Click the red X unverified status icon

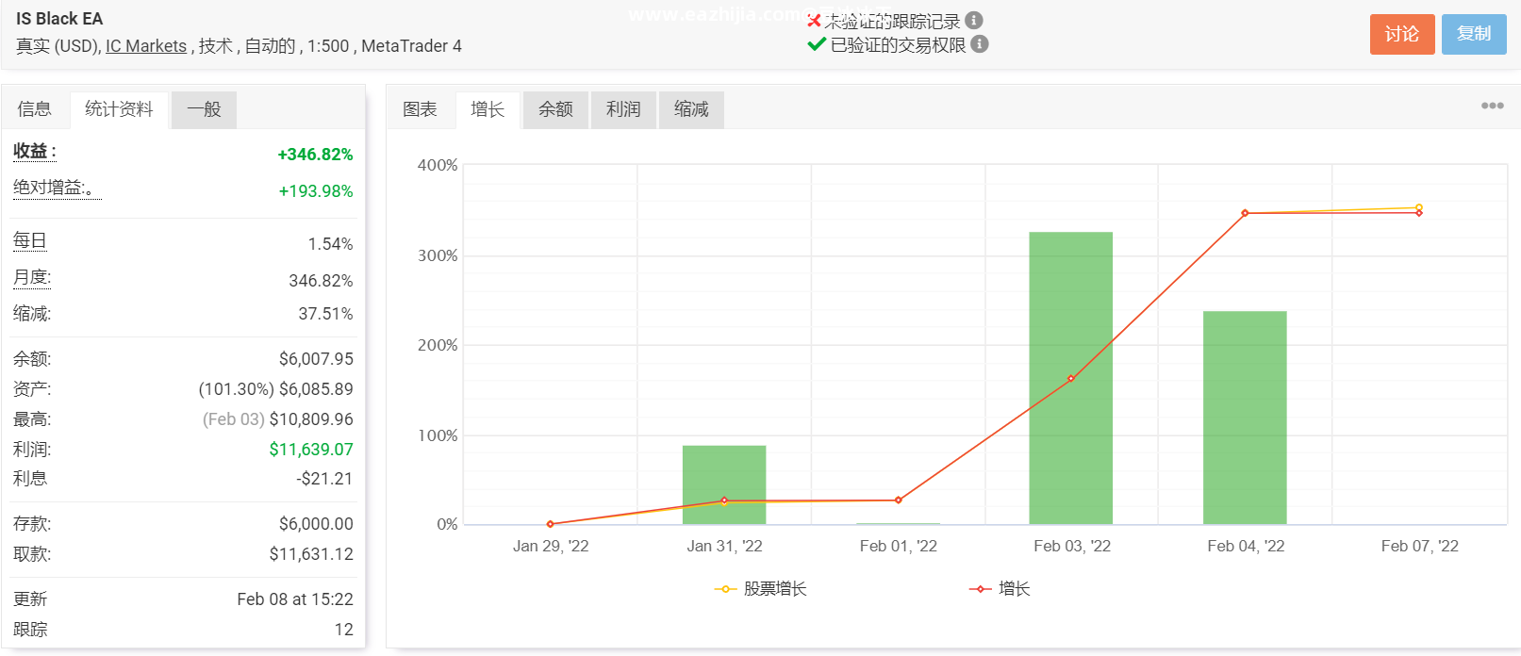(x=815, y=21)
